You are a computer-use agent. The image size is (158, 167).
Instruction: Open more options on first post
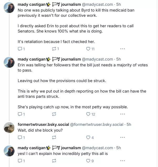[x=122, y=49]
